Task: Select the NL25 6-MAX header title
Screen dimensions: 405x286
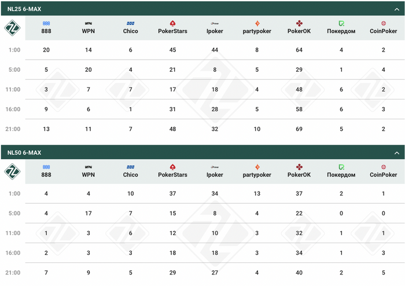Action: click(x=24, y=9)
